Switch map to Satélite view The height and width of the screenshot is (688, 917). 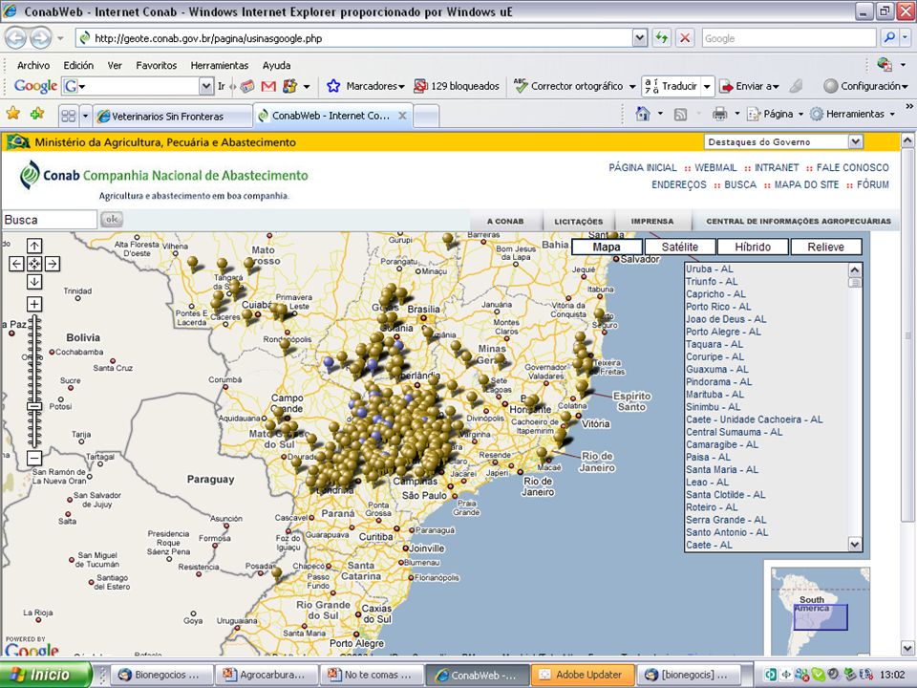pyautogui.click(x=679, y=247)
